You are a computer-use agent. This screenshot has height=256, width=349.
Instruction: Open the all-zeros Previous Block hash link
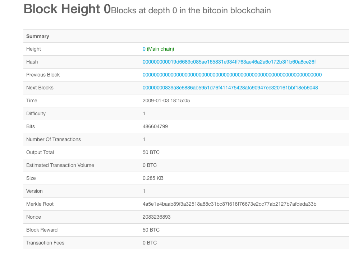232,75
